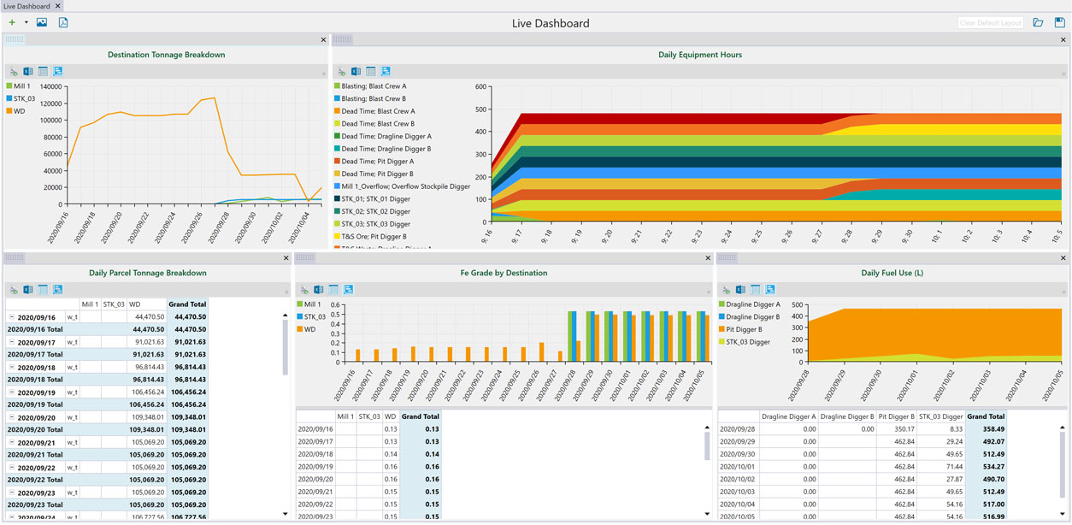The width and height of the screenshot is (1072, 525).
Task: Click the chart view icon in Daily Fuel Use
Action: (770, 290)
